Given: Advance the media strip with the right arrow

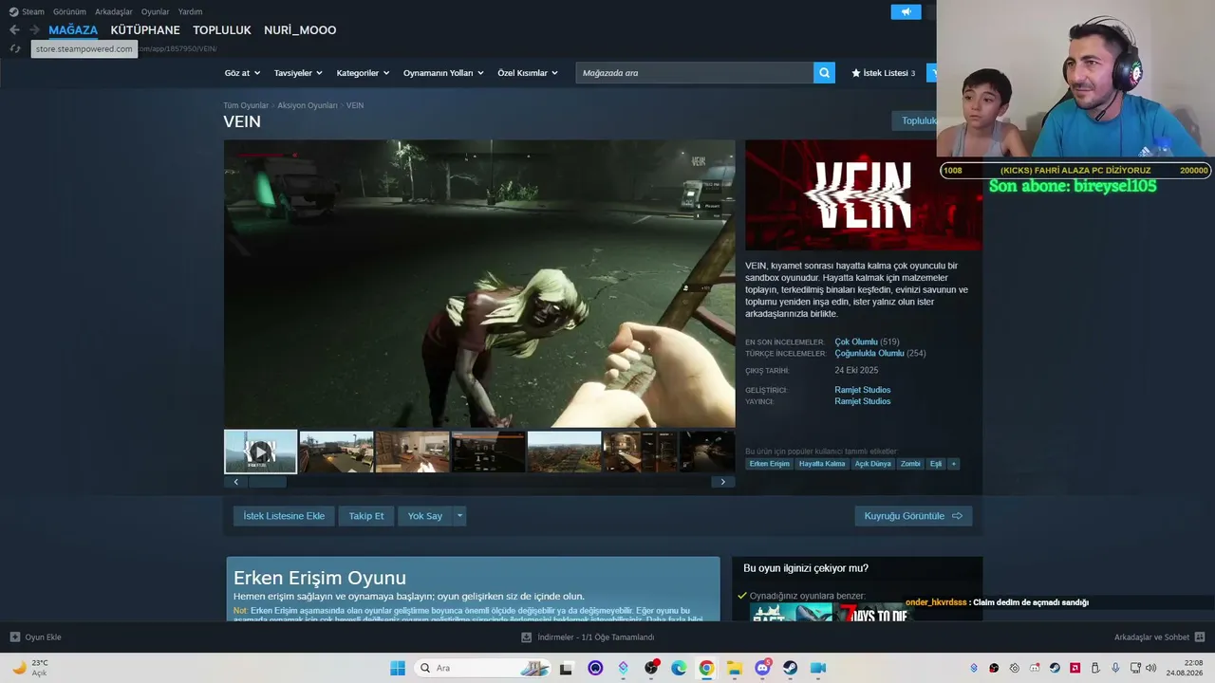Looking at the screenshot, I should pyautogui.click(x=722, y=482).
